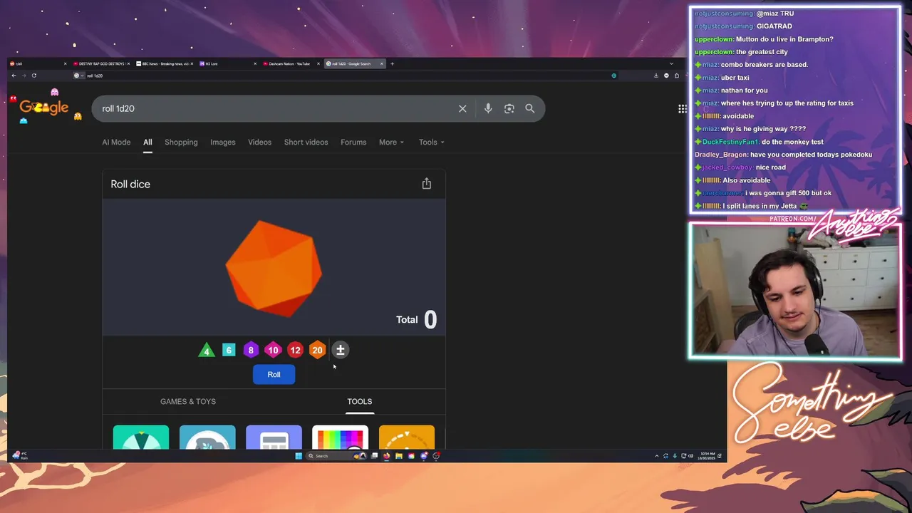Image resolution: width=912 pixels, height=513 pixels.
Task: Switch to AI Mode tab
Action: [x=116, y=142]
